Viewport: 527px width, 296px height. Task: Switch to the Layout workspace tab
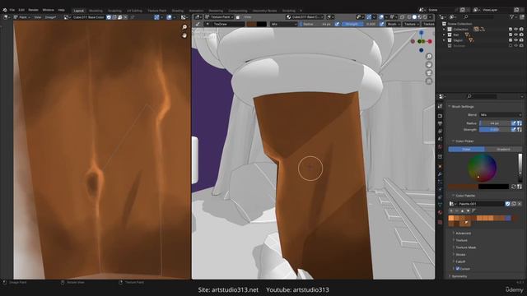[79, 11]
